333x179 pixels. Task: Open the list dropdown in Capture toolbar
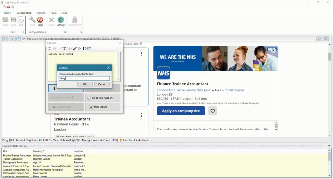pyautogui.click(x=80, y=48)
